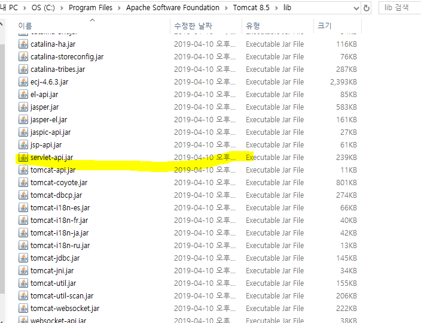Click the lib 검색 search box
Viewport: 421px width, 323px height.
(400, 8)
